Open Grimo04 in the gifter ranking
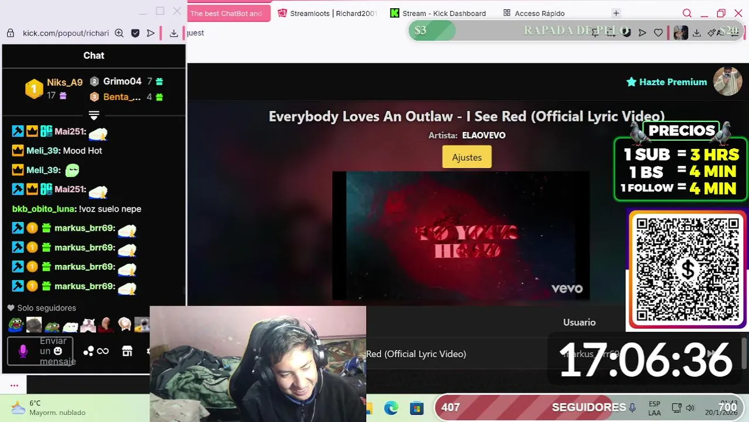The height and width of the screenshot is (422, 749). click(x=122, y=81)
